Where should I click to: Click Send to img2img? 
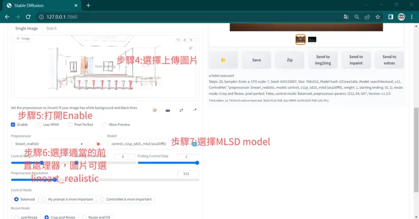click(x=323, y=60)
